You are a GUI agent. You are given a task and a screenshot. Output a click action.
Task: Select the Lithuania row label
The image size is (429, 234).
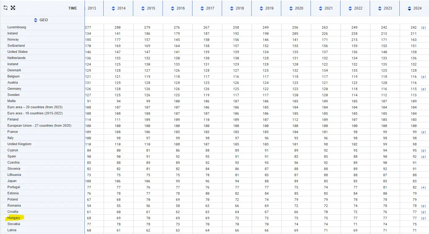pyautogui.click(x=14, y=175)
